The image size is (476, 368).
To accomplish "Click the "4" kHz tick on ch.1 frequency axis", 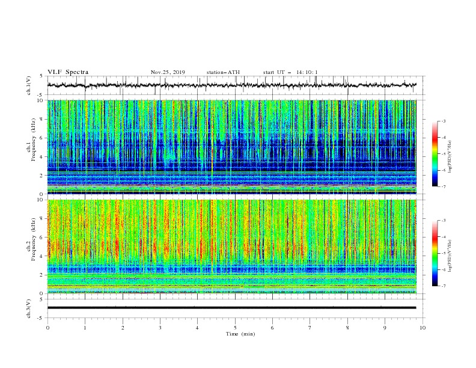I will 42,157.
